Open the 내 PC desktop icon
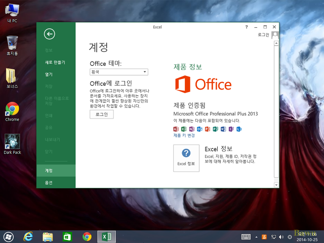Screen dimensions: 324x243 [12, 13]
